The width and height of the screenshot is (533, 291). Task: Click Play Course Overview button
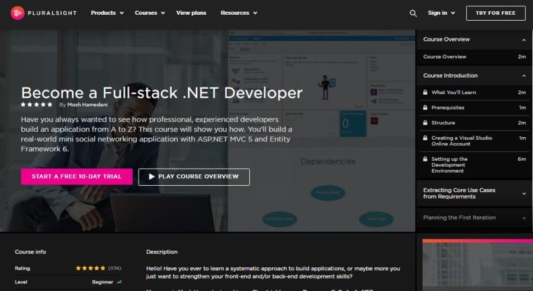194,177
